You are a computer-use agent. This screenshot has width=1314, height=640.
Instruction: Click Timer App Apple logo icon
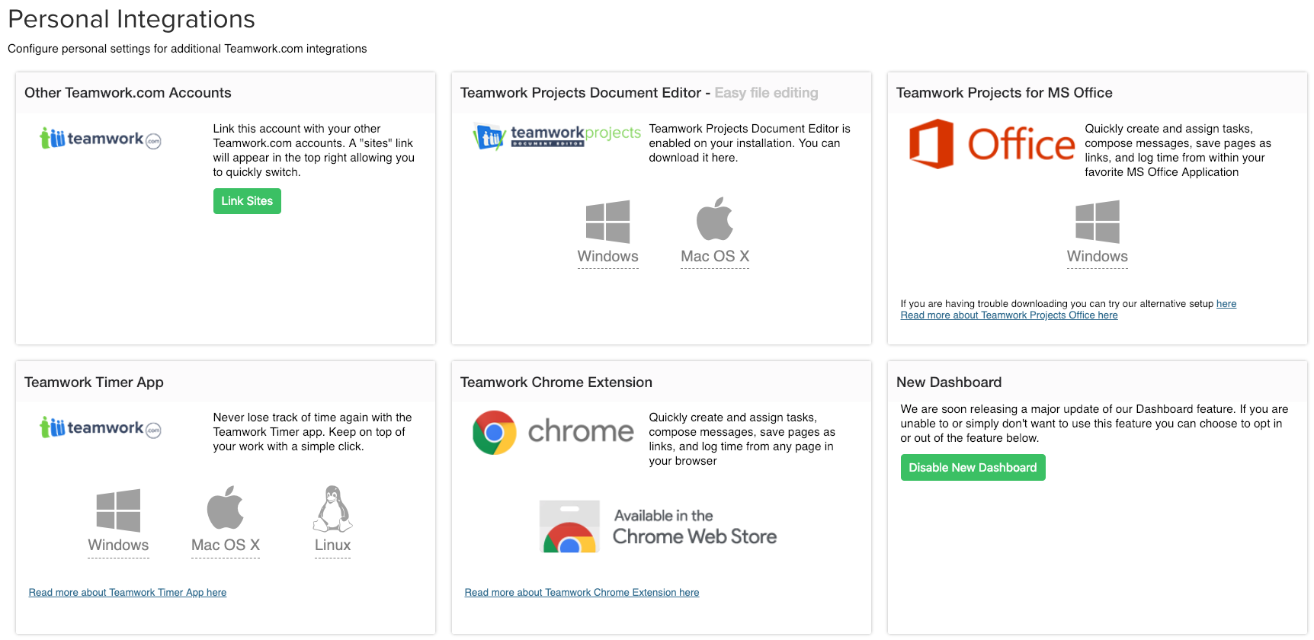tap(226, 508)
